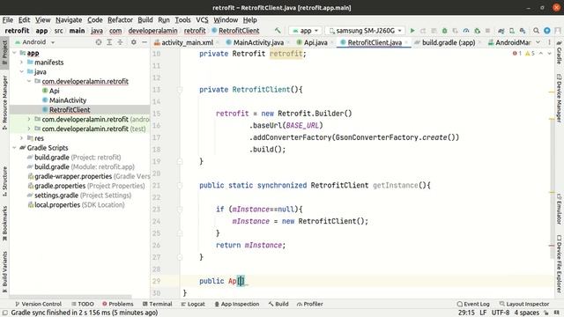
Task: Click 29:15 line column indicator
Action: (x=466, y=313)
